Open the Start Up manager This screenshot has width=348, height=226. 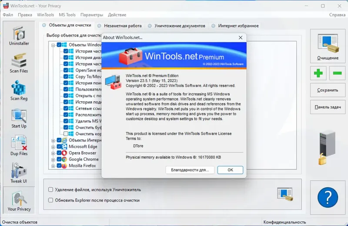point(19,119)
